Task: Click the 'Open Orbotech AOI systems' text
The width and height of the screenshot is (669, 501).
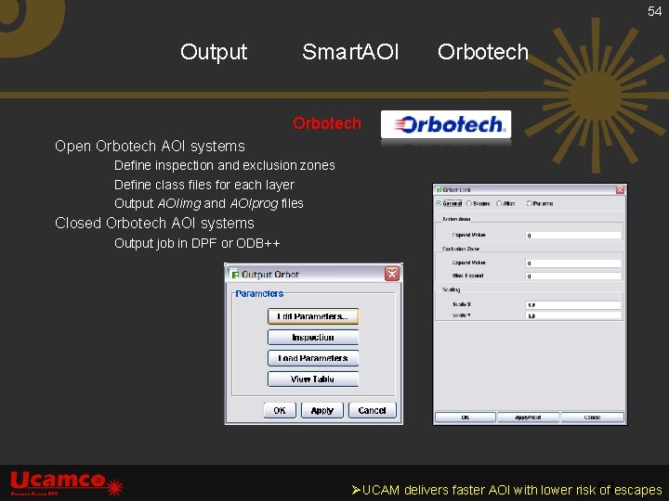Action: click(150, 147)
